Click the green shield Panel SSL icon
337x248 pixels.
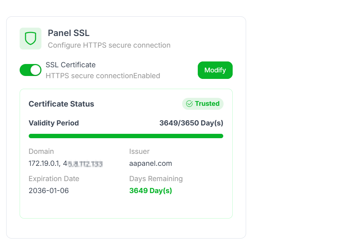coord(31,38)
